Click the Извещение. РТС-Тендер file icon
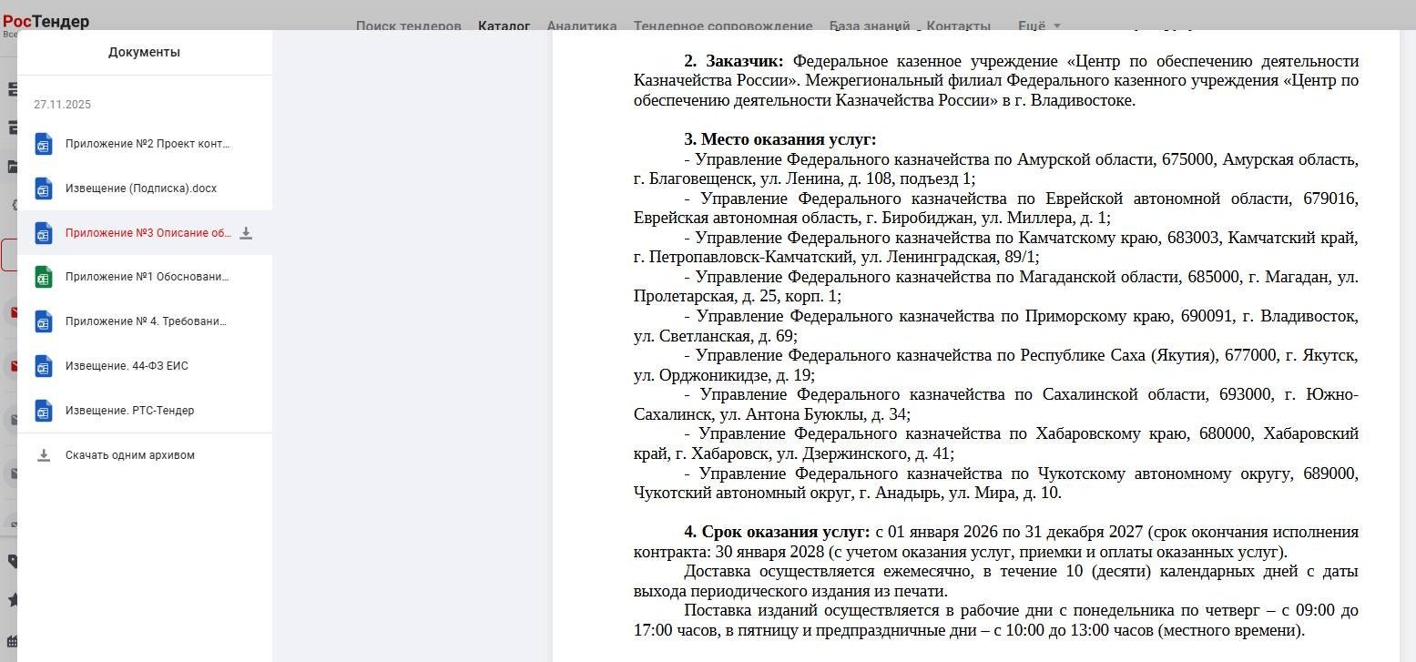Image resolution: width=1416 pixels, height=662 pixels. tap(44, 411)
